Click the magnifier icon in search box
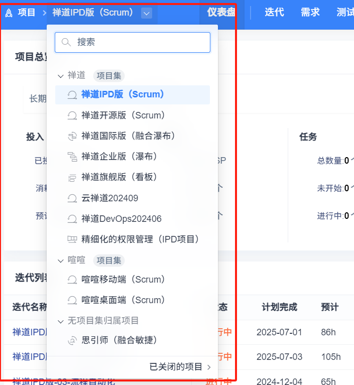 click(66, 42)
